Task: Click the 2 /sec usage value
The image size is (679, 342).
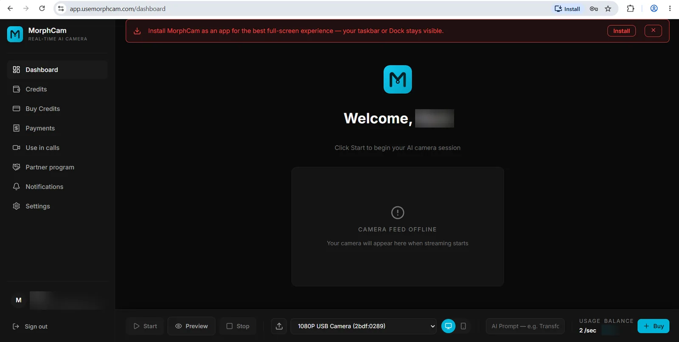Action: [x=588, y=331]
